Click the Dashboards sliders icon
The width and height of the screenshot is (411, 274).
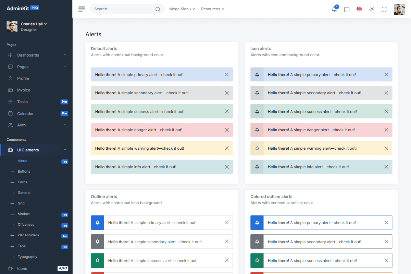click(10, 55)
